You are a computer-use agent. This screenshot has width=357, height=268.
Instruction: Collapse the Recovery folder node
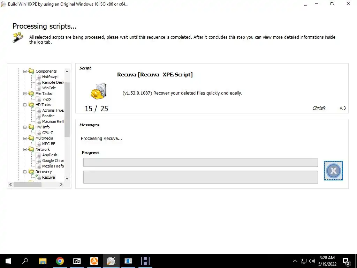point(25,172)
